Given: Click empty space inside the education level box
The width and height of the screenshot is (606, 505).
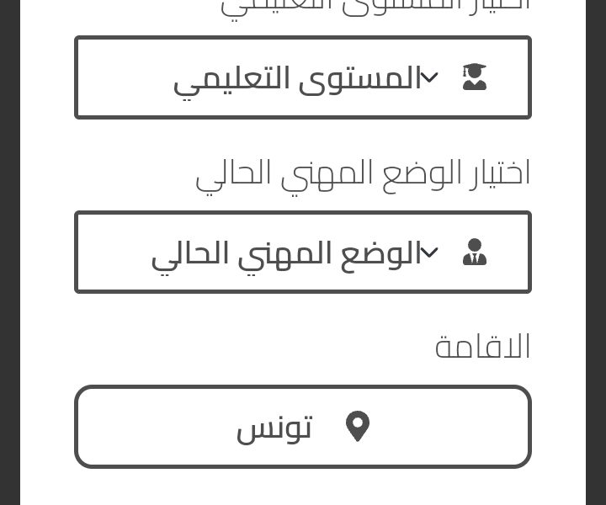Looking at the screenshot, I should (x=124, y=77).
